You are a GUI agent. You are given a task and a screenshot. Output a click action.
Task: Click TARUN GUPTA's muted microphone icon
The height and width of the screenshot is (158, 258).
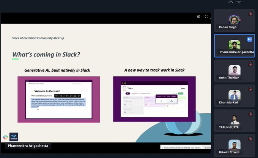click(250, 114)
